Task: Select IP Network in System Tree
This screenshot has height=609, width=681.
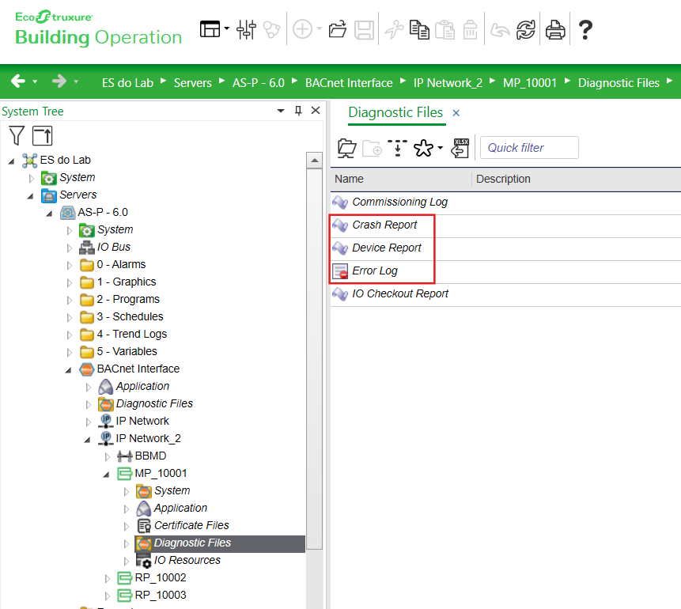Action: click(x=142, y=421)
